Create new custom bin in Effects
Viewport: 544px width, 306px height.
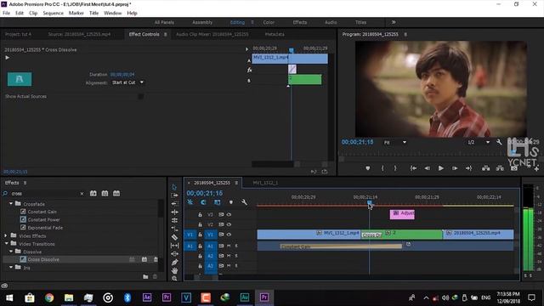click(x=145, y=276)
